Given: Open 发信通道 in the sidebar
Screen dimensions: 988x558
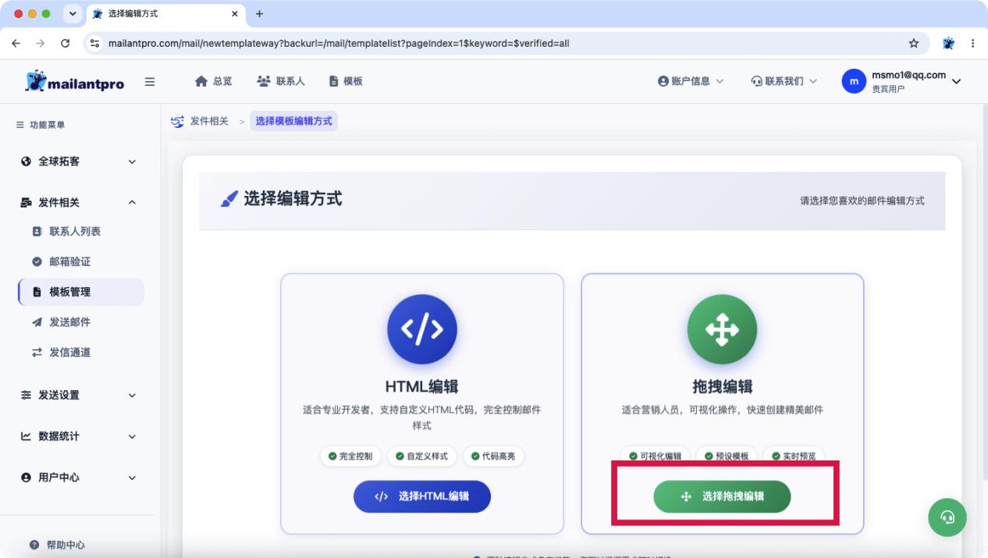Looking at the screenshot, I should [69, 352].
